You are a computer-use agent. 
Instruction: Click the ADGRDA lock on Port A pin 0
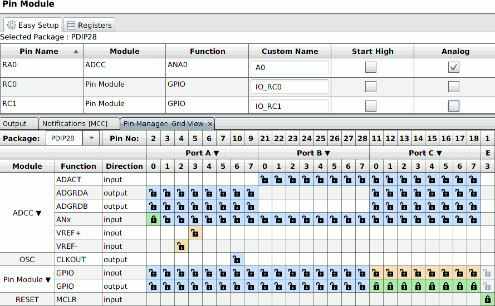[154, 193]
